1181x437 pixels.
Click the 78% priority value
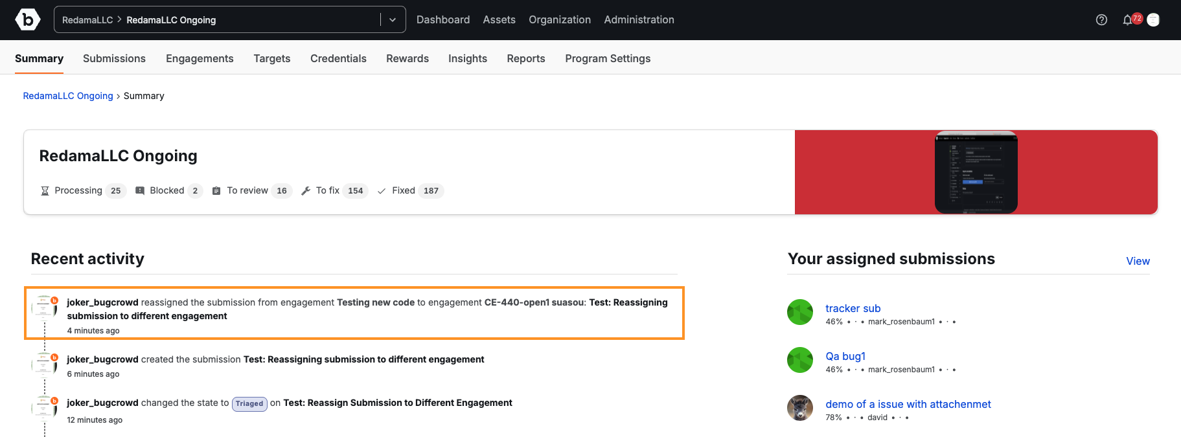tap(834, 418)
